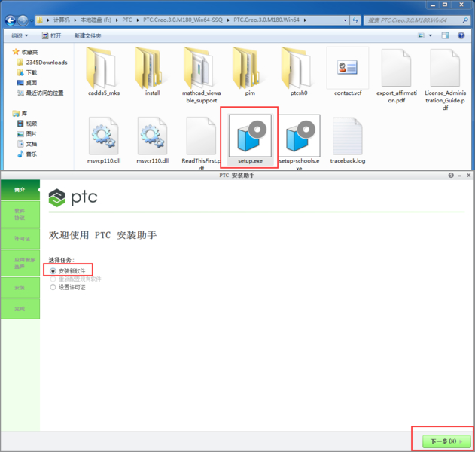This screenshot has width=475, height=452.
Task: Click the change view icon in Explorer toolbar
Action: [421, 35]
